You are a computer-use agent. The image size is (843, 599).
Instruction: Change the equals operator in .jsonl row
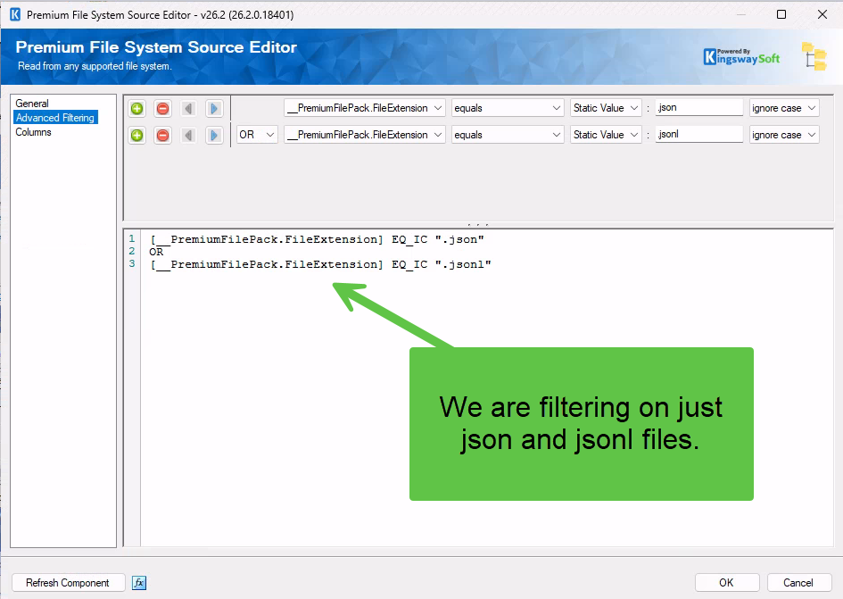(508, 135)
